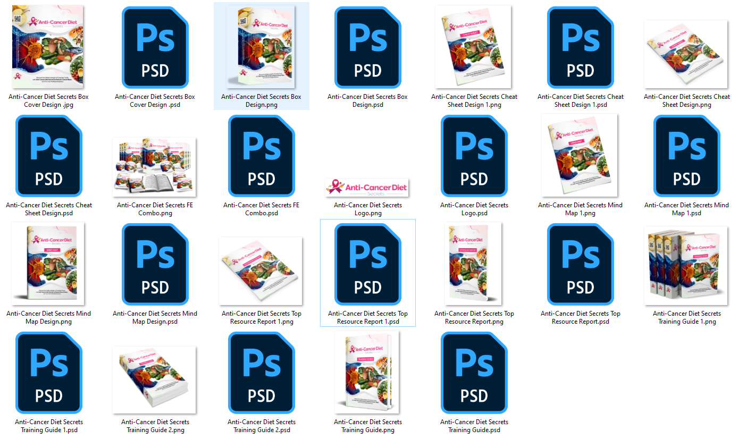Select the Mind Map 1.psd icon
This screenshot has height=439, width=739.
pos(686,156)
